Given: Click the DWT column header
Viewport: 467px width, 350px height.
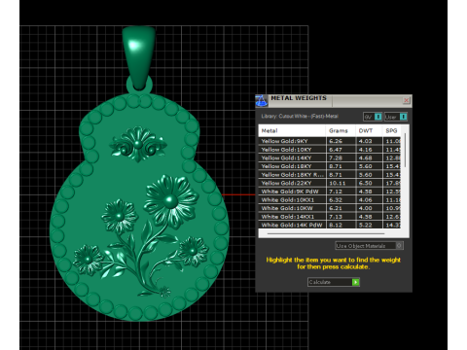Looking at the screenshot, I should click(369, 130).
